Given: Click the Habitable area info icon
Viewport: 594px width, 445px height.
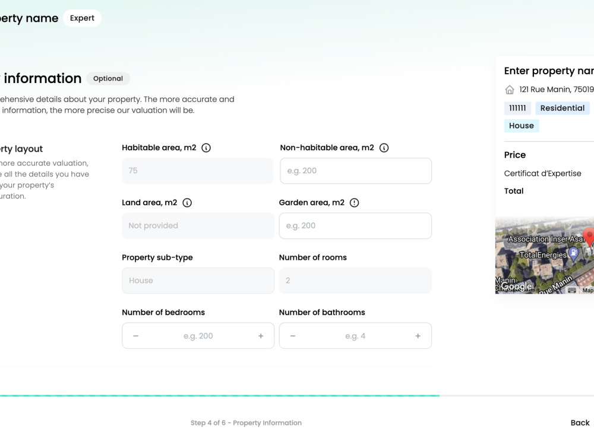Looking at the screenshot, I should [x=206, y=147].
